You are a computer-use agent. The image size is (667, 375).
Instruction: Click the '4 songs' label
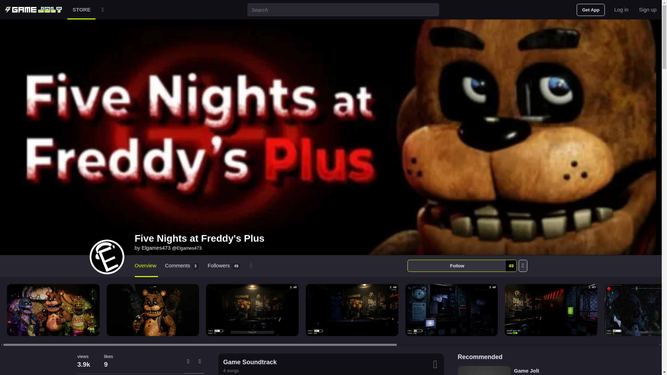point(231,371)
